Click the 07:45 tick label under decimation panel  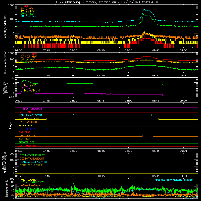point(46,176)
